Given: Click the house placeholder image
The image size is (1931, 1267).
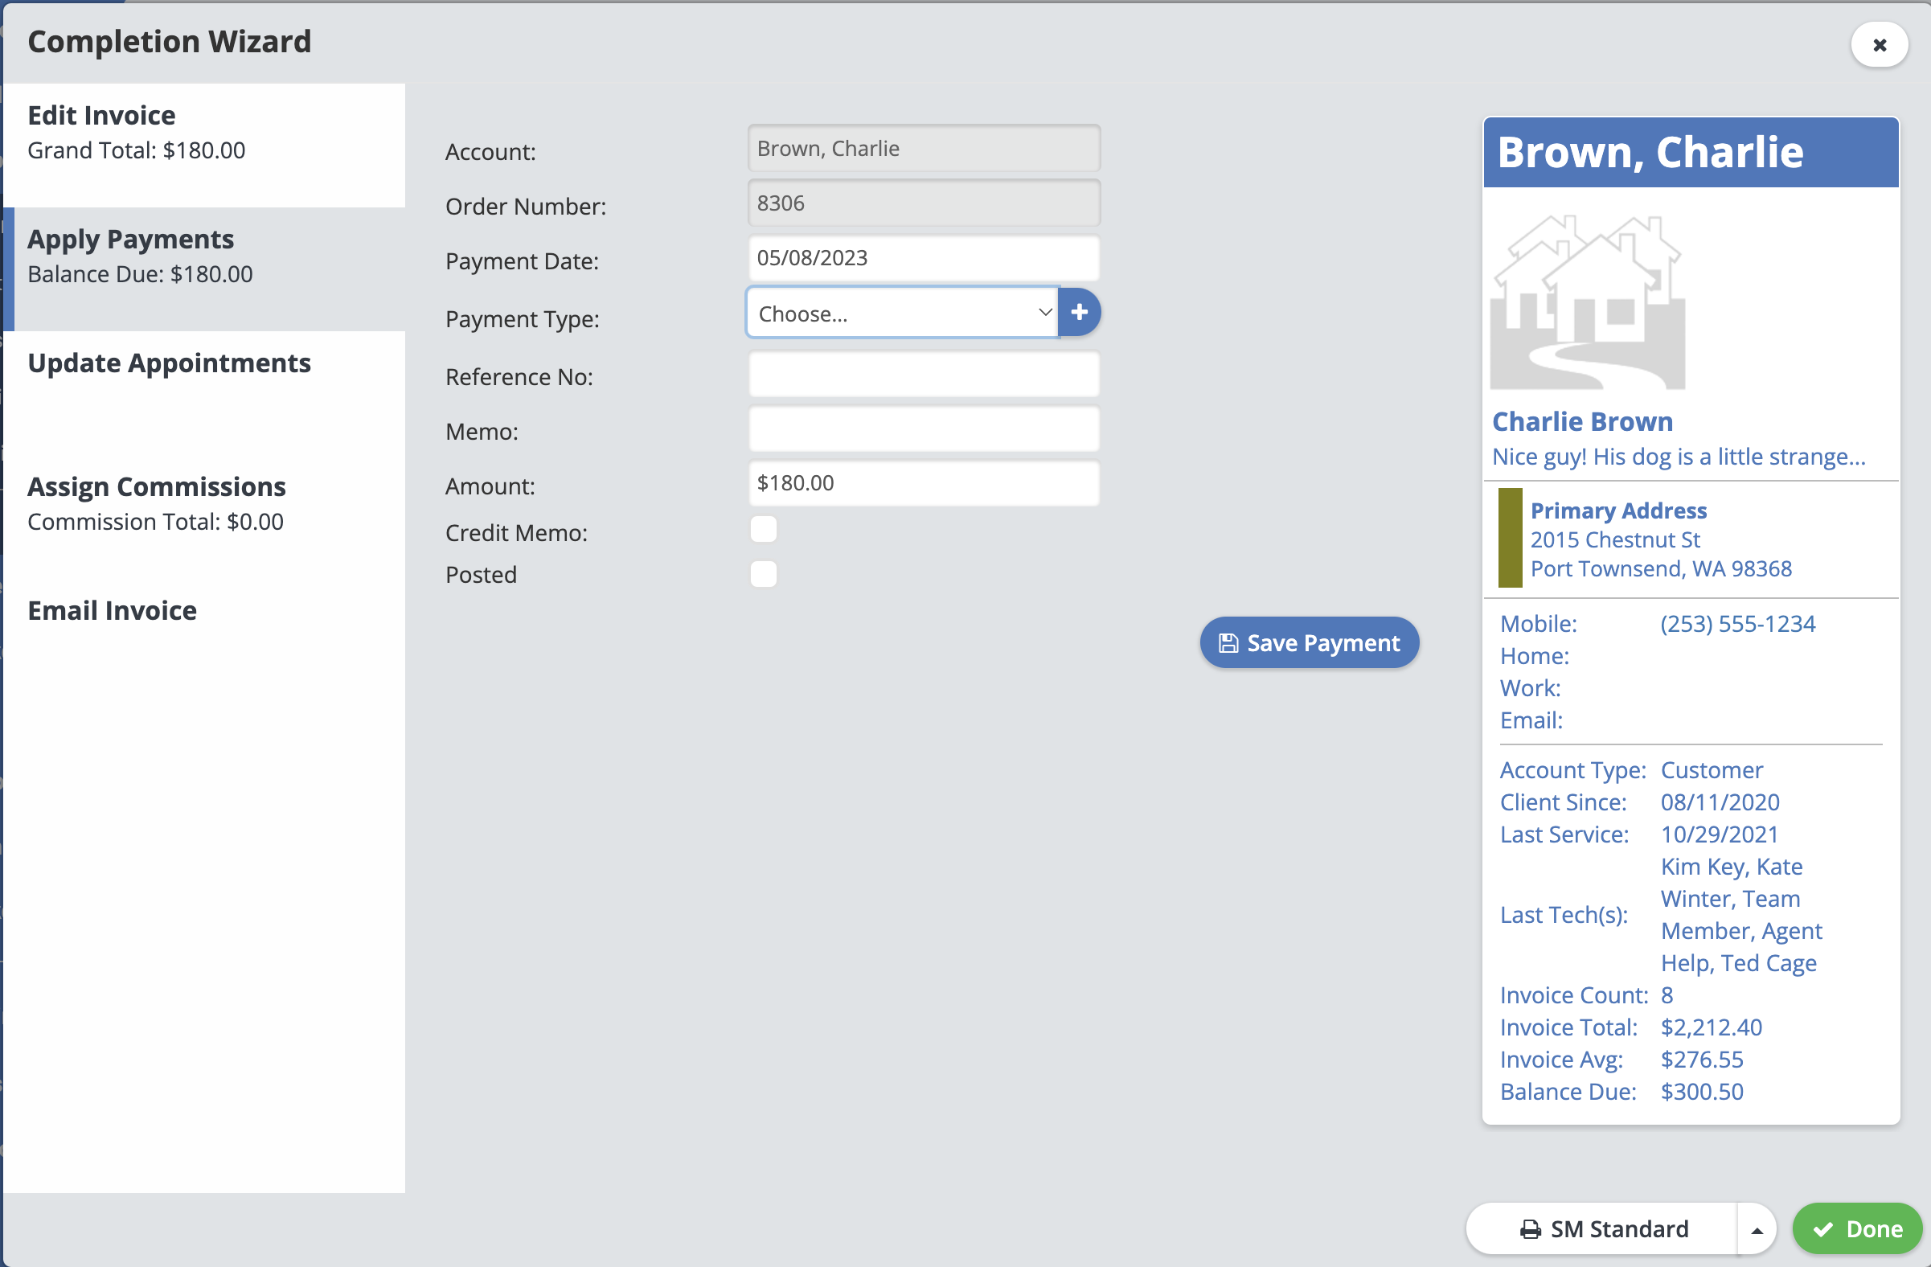Looking at the screenshot, I should coord(1588,302).
